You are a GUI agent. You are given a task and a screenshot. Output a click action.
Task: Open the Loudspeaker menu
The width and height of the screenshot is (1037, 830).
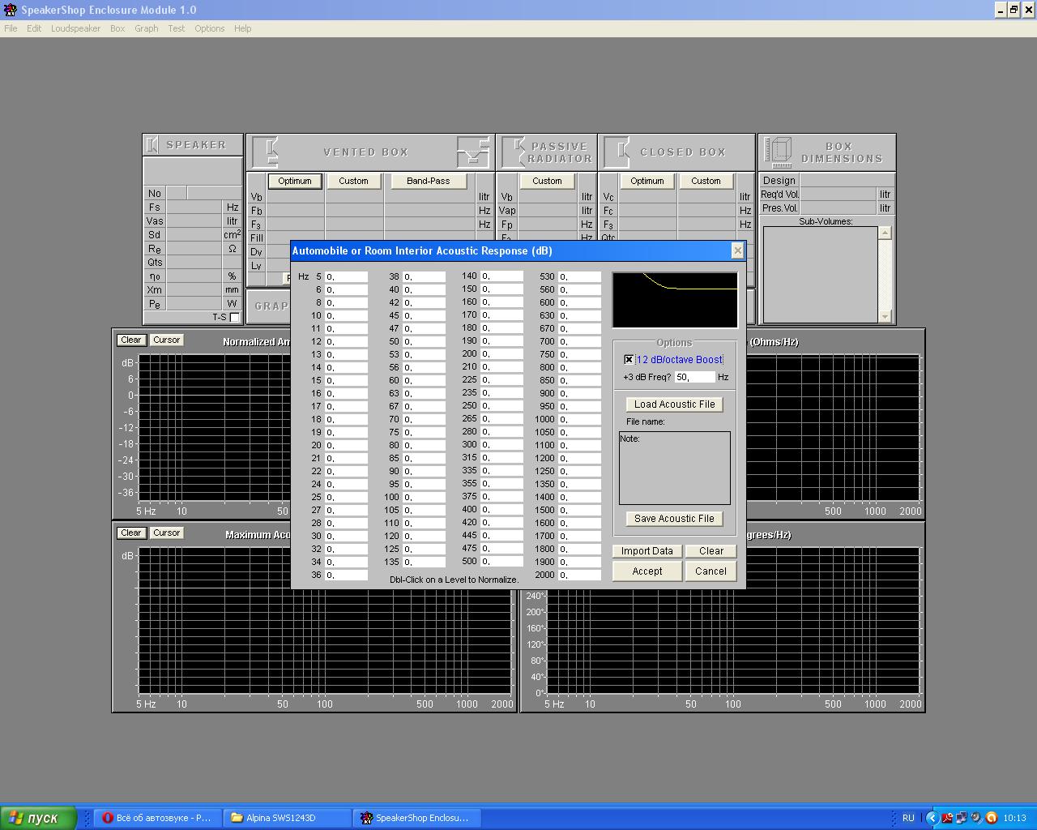click(x=75, y=28)
